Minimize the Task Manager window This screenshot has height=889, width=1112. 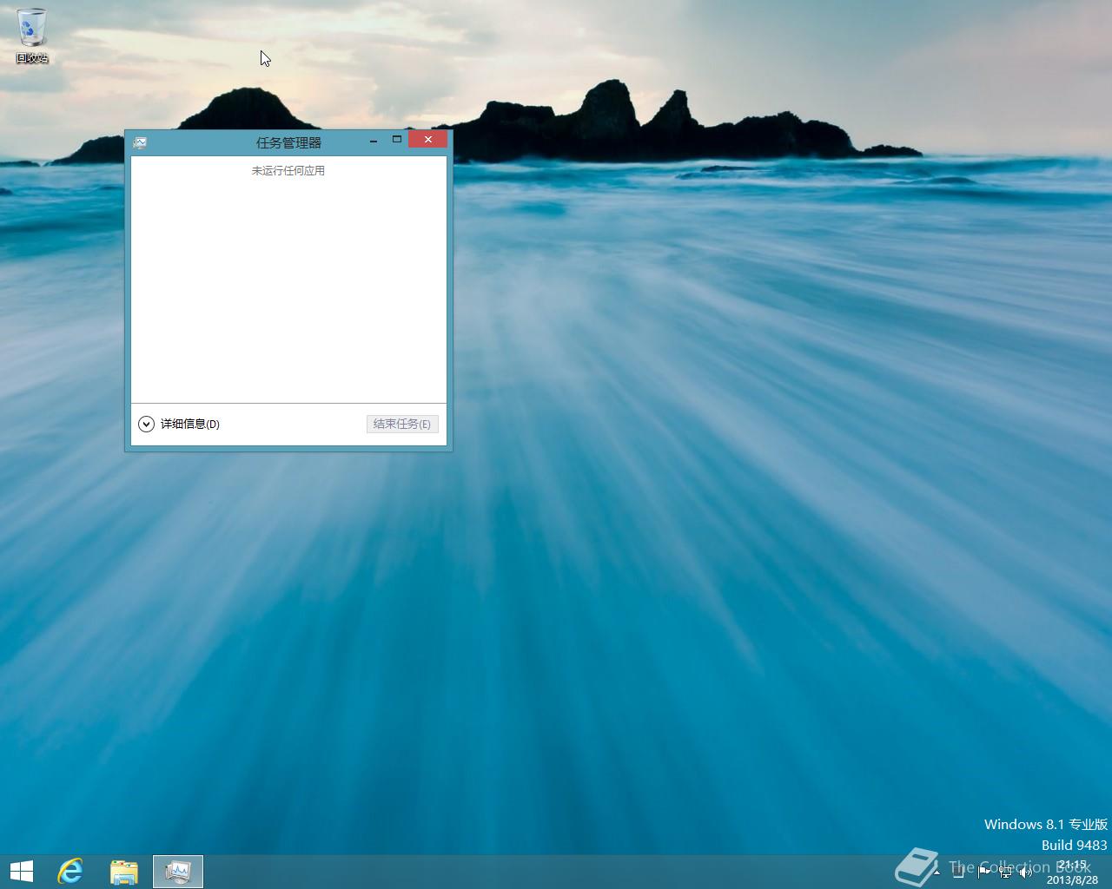pos(374,140)
